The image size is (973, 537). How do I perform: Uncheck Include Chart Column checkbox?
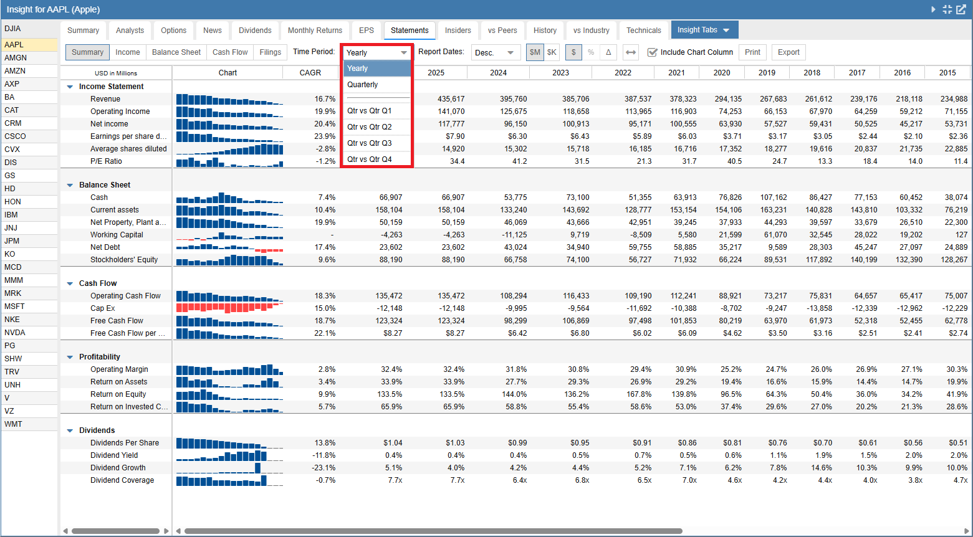(x=652, y=52)
